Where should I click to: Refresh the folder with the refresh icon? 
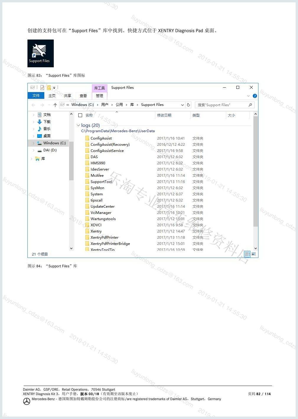pos(188,105)
